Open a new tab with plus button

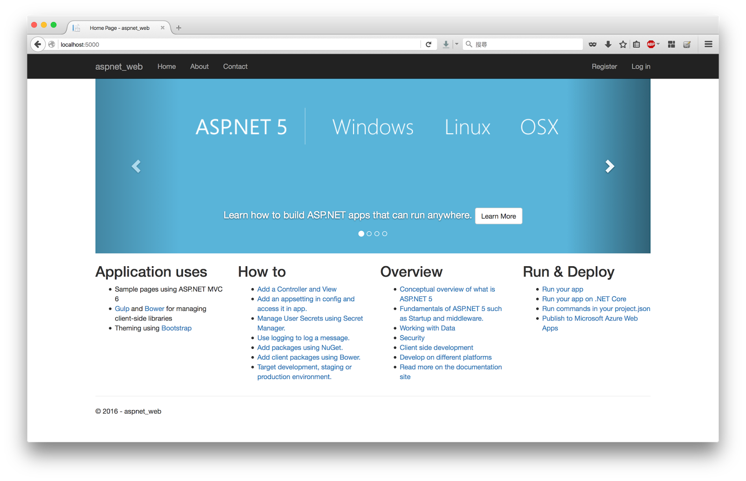179,28
